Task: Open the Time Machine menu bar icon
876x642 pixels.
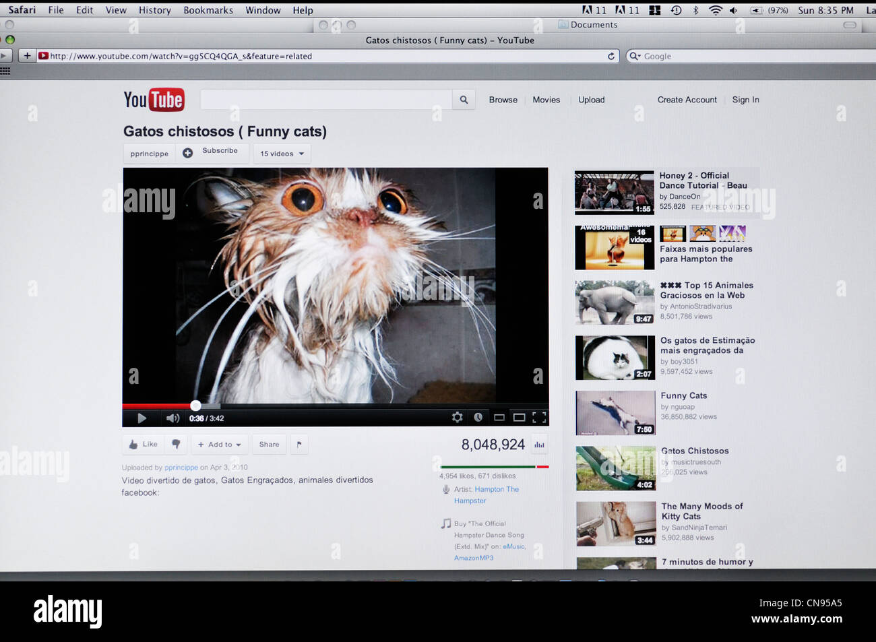Action: tap(676, 10)
